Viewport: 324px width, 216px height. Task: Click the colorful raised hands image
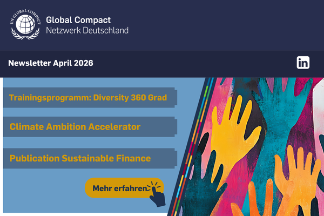point(248,147)
